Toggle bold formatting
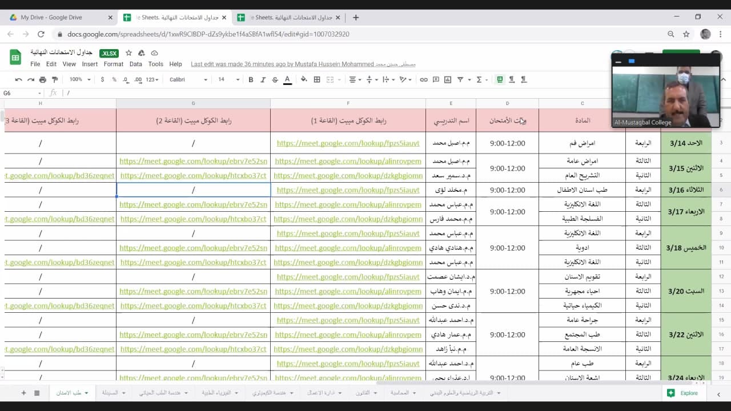Image resolution: width=731 pixels, height=411 pixels. pyautogui.click(x=251, y=79)
